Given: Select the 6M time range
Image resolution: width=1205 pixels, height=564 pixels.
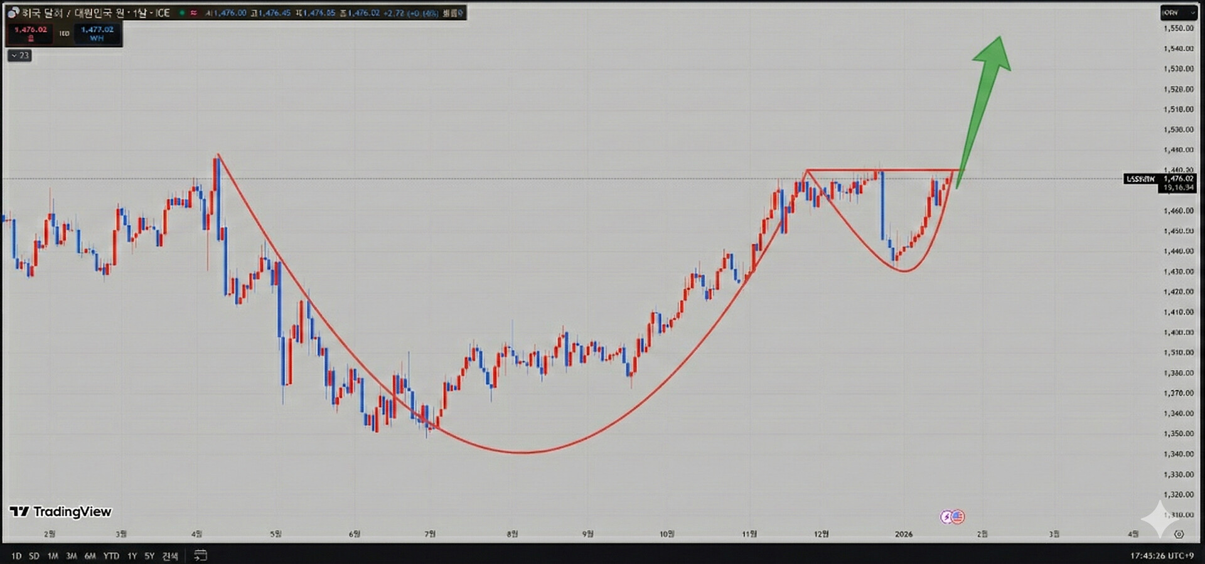Looking at the screenshot, I should 90,556.
